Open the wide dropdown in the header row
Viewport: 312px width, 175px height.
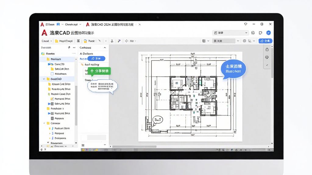[230, 33]
